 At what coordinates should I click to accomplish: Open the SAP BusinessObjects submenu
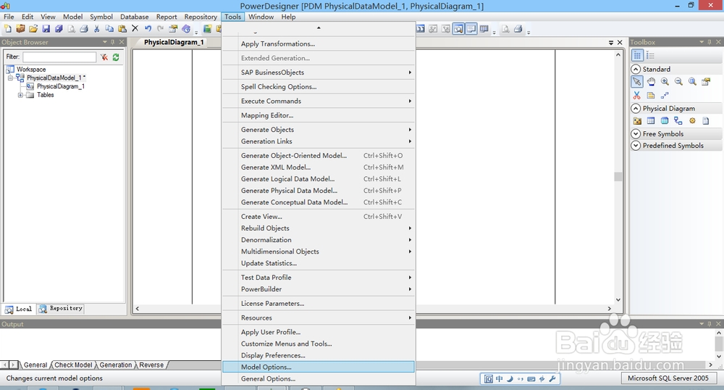(319, 72)
